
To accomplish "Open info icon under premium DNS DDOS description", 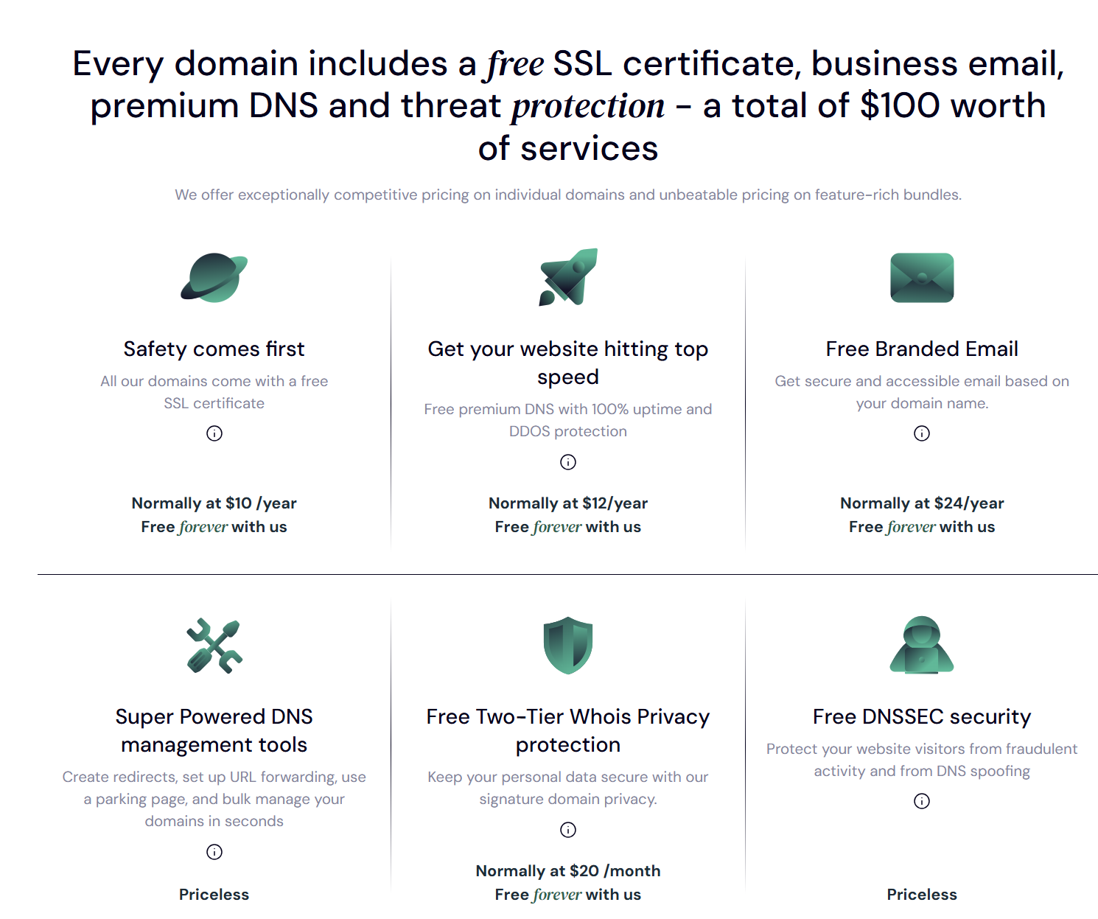I will (568, 462).
